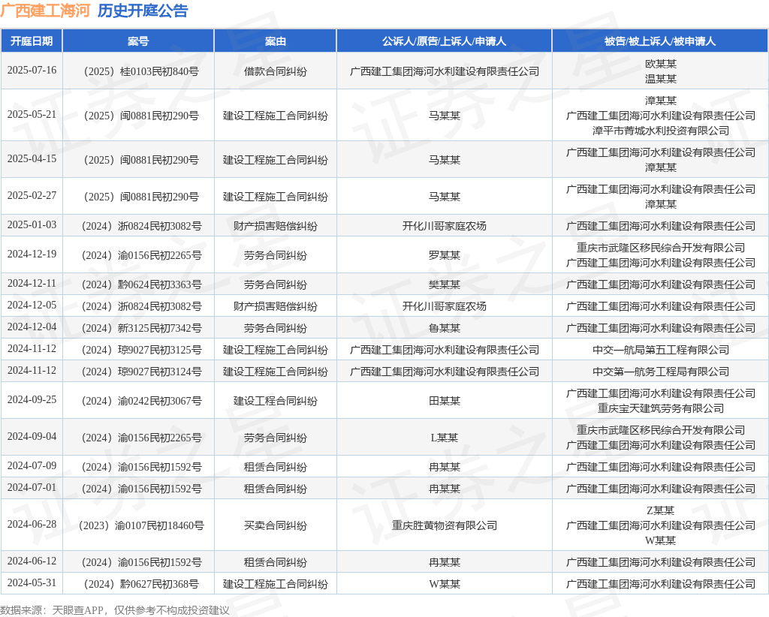Click defendant 漳某某 in the 2025-02-27 row

pos(661,204)
